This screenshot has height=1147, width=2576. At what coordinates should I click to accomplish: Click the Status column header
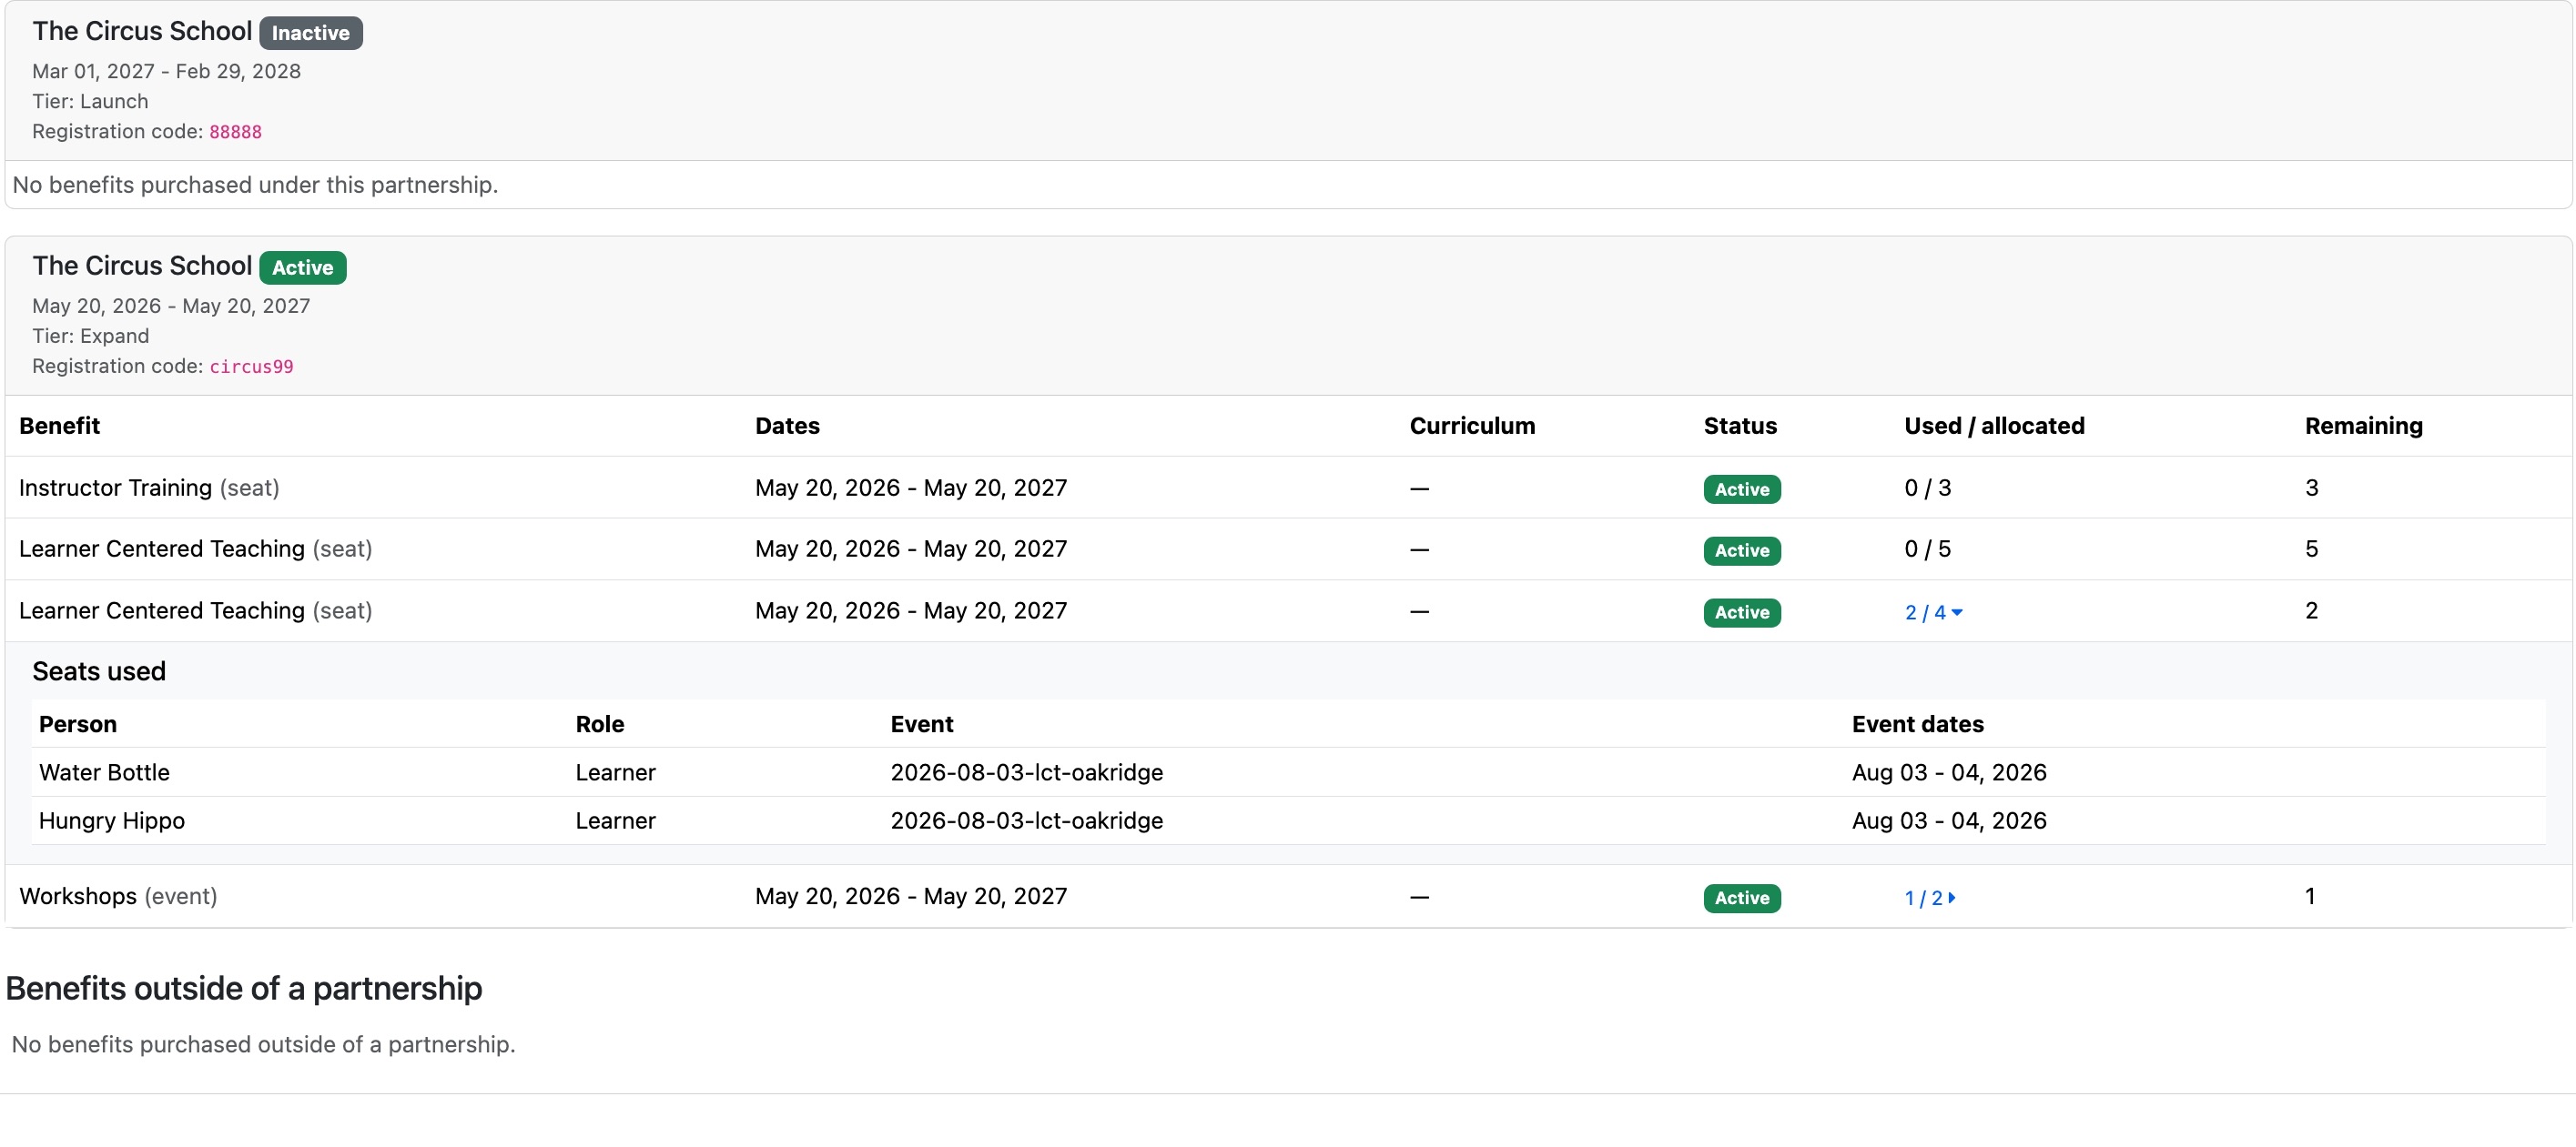coord(1740,426)
